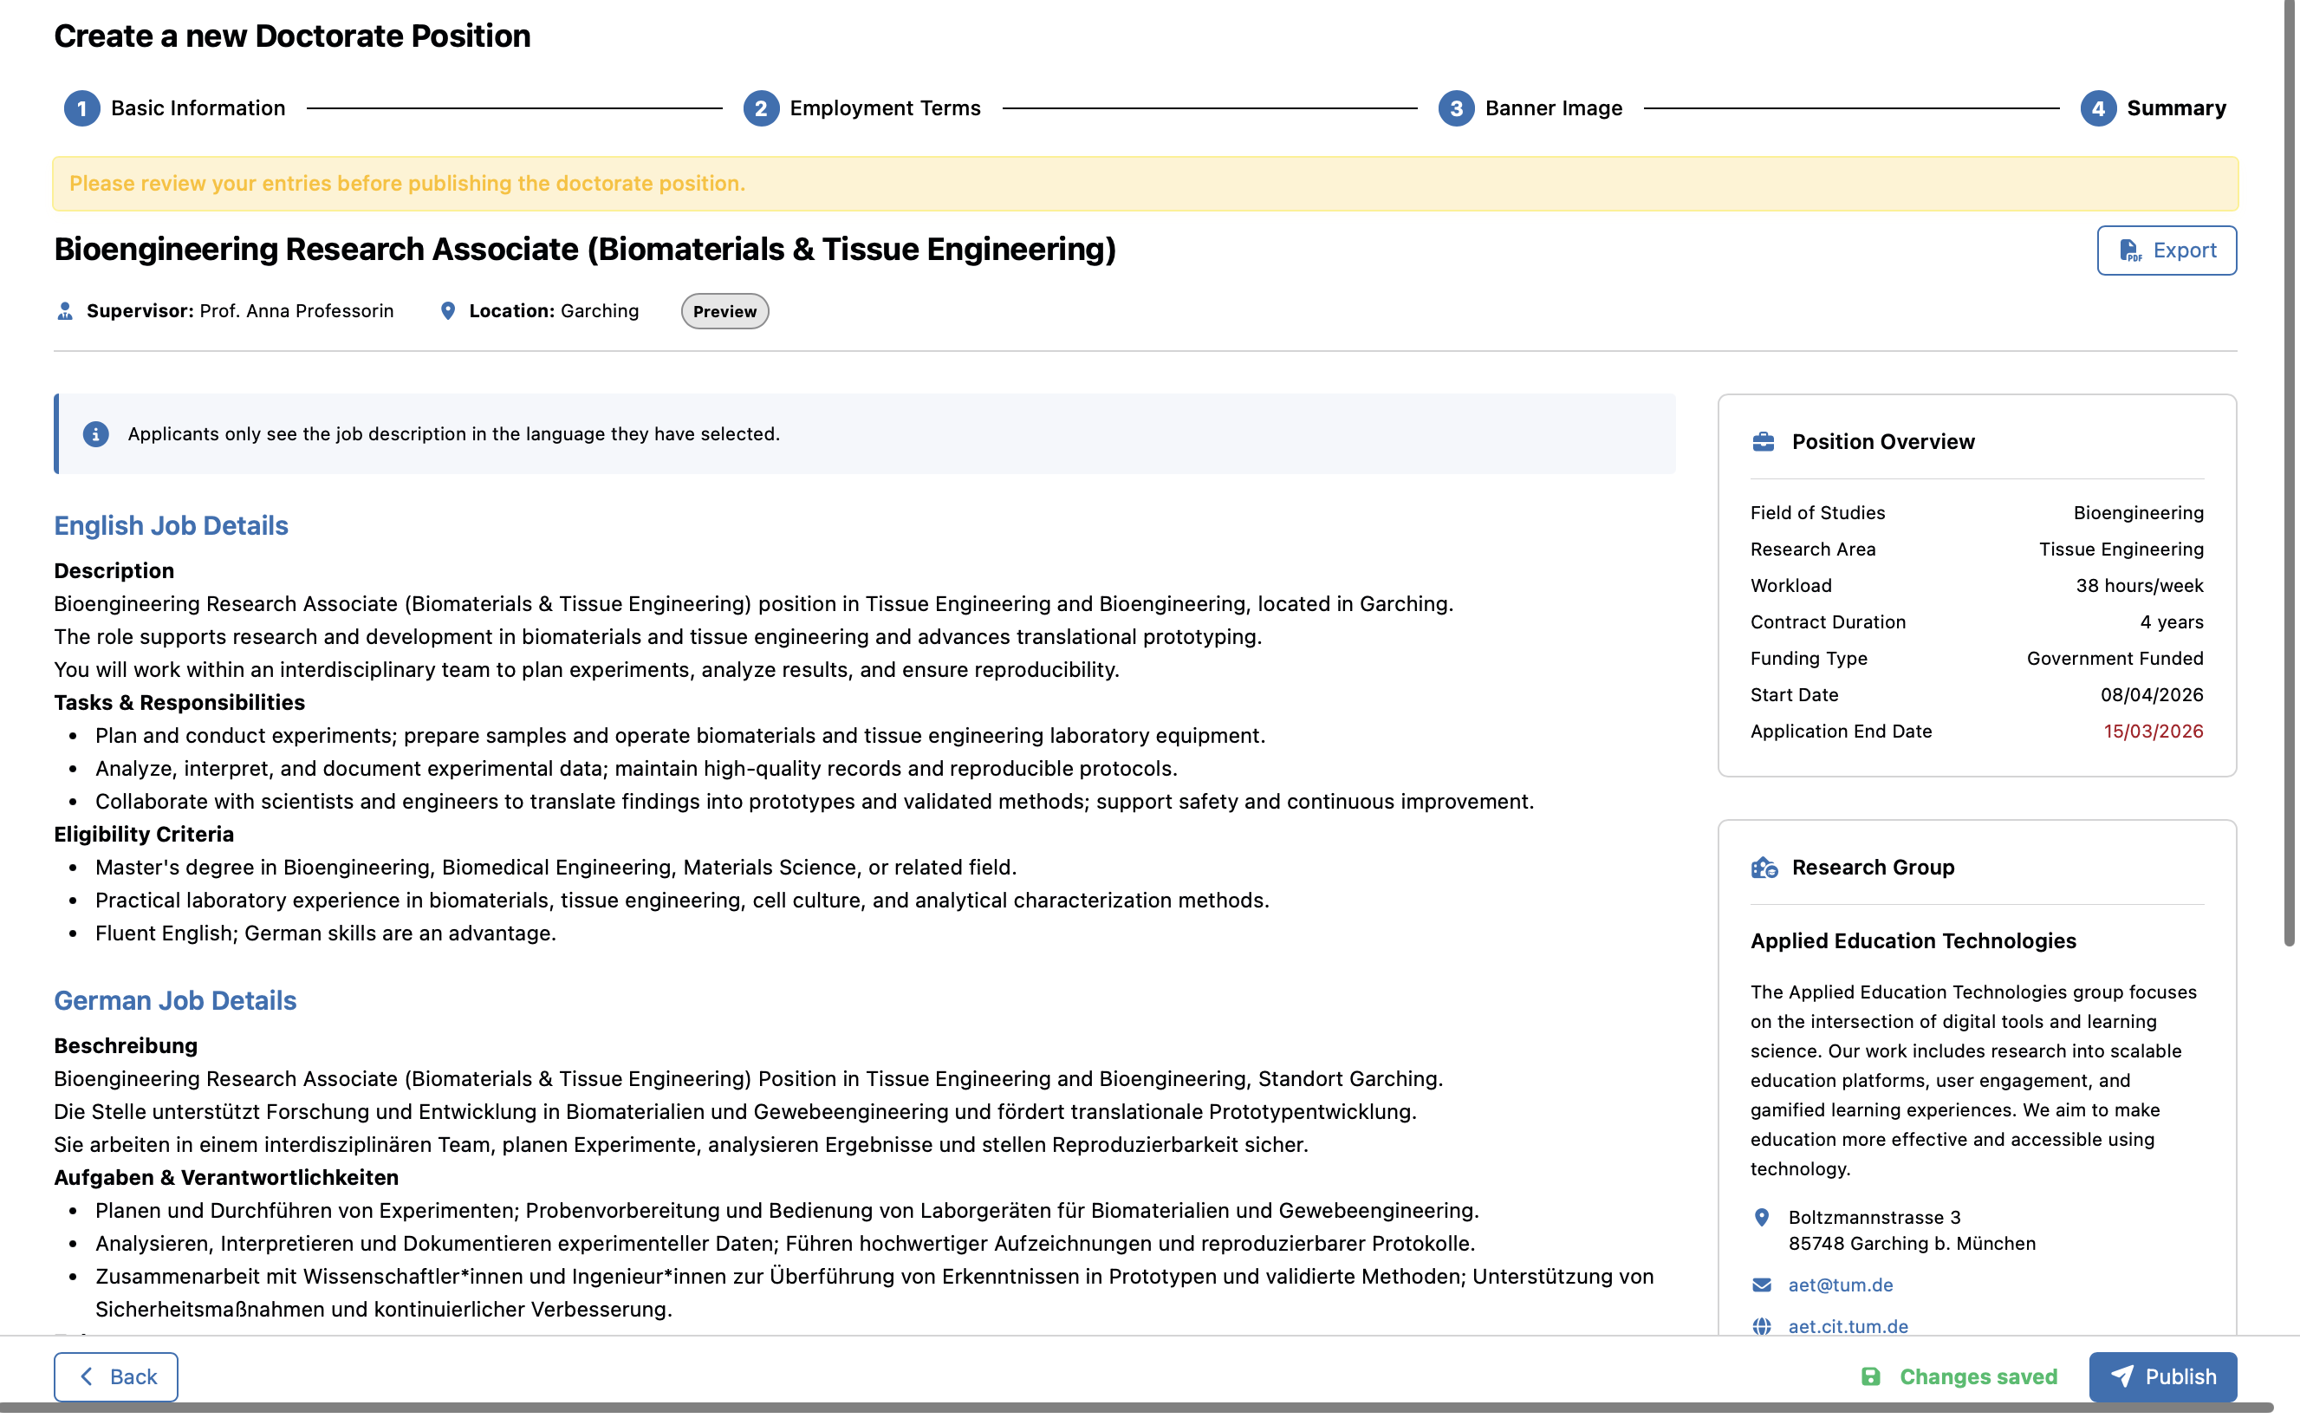This screenshot has height=1418, width=2300.
Task: Click the vertical page scrollbar
Action: [x=2289, y=469]
